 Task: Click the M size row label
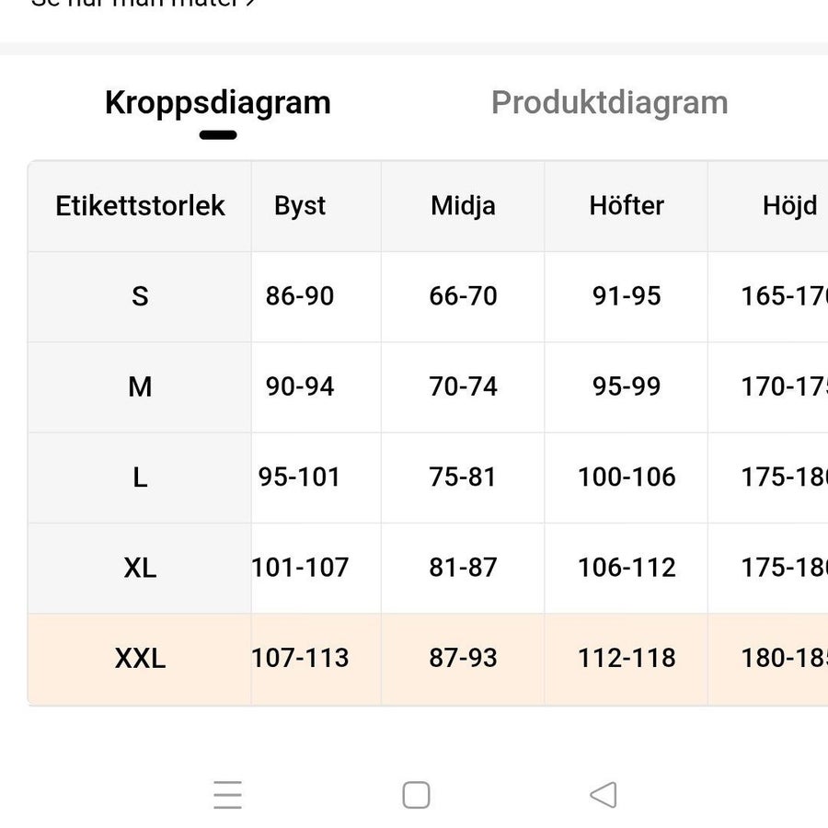140,387
